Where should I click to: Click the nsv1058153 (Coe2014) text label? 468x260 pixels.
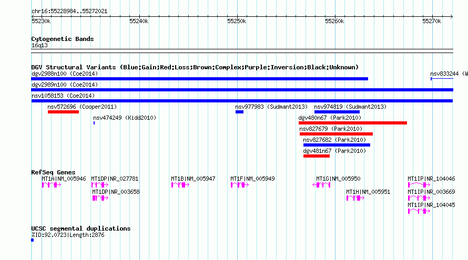coord(63,96)
